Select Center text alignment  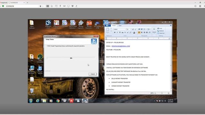[x=142, y=32]
